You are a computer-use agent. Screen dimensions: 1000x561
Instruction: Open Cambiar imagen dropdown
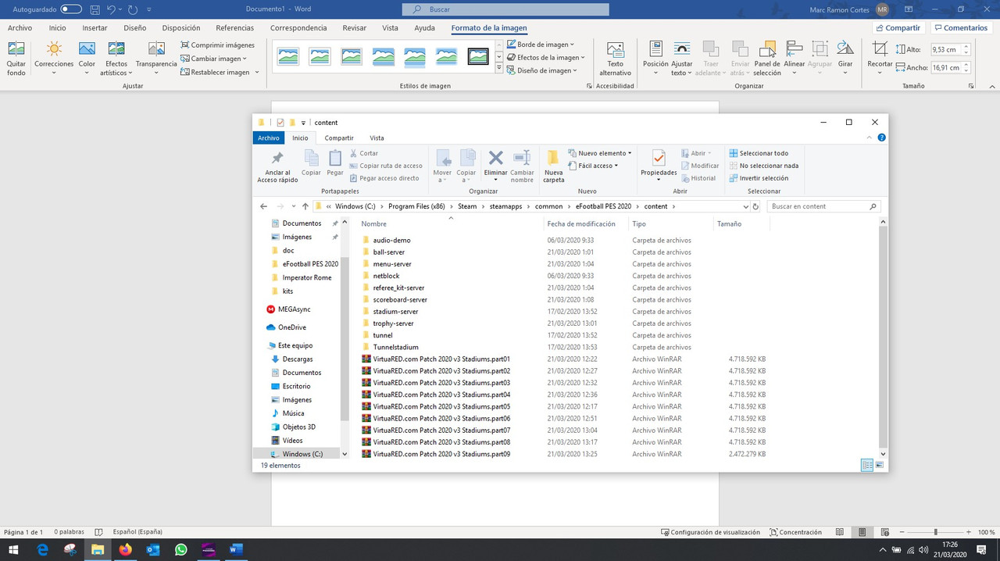click(213, 59)
